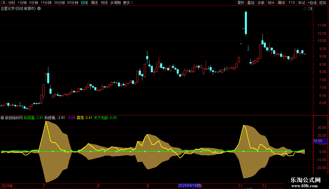Select the 15分钟 period tab
The height and width of the screenshot is (189, 329).
pos(46,3)
